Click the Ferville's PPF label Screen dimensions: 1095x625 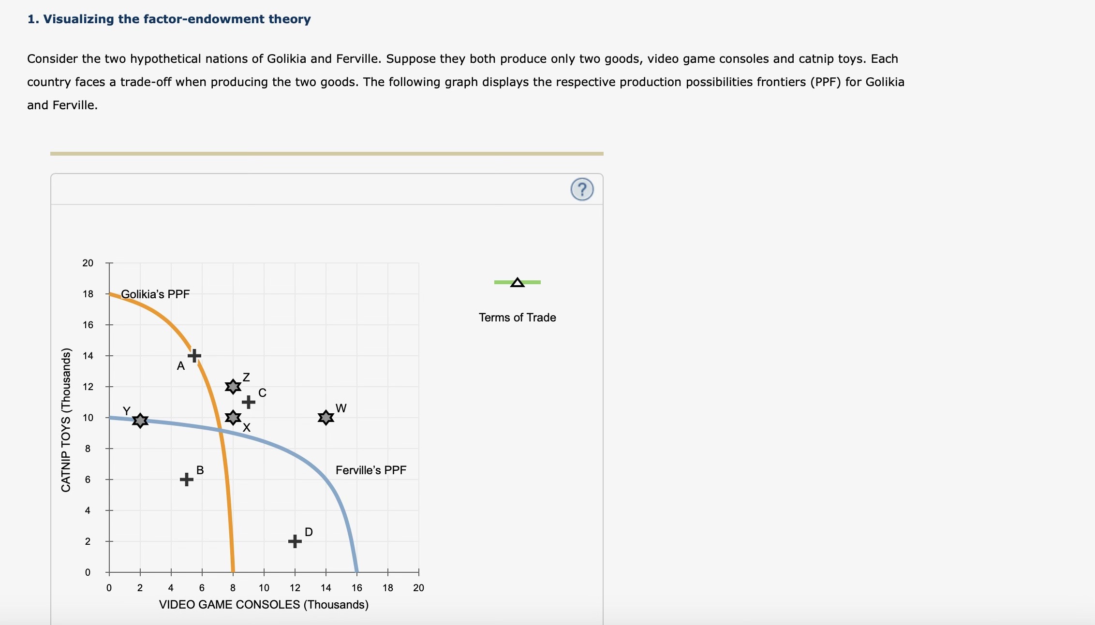click(x=371, y=469)
